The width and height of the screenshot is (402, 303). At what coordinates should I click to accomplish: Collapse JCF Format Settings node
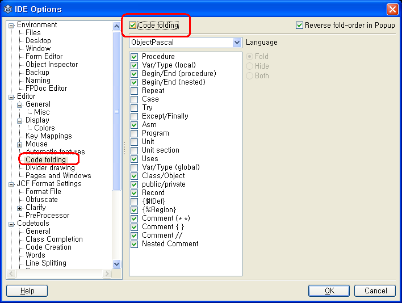pyautogui.click(x=11, y=184)
